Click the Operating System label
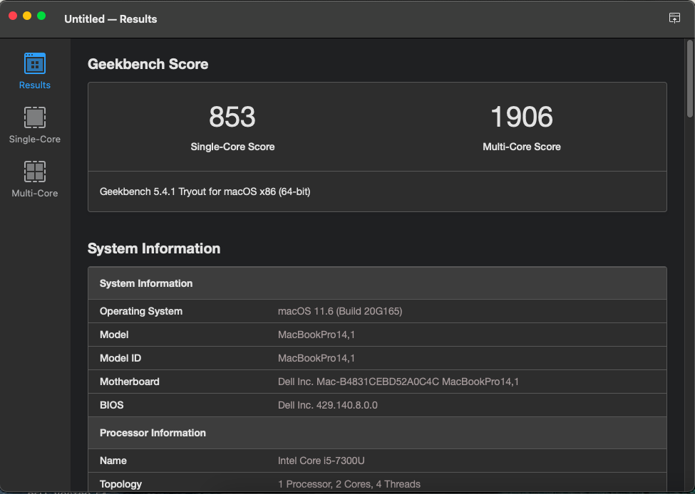The height and width of the screenshot is (494, 695). pos(141,311)
